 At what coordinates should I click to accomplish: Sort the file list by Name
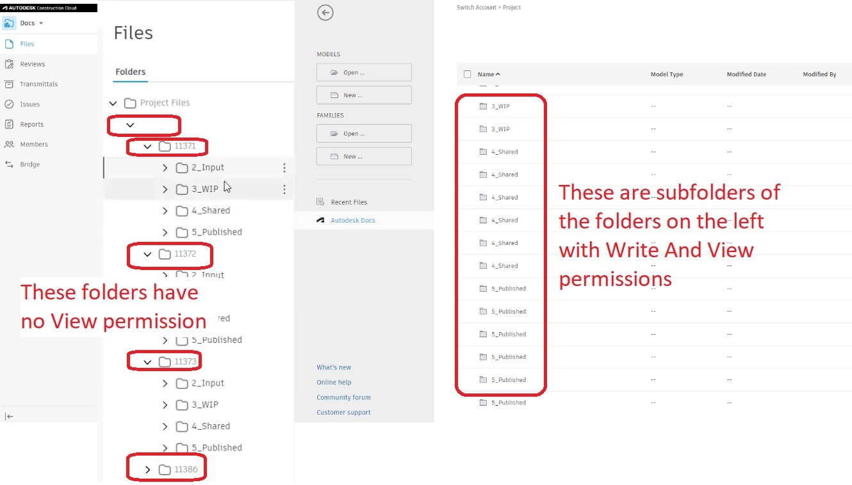(486, 74)
